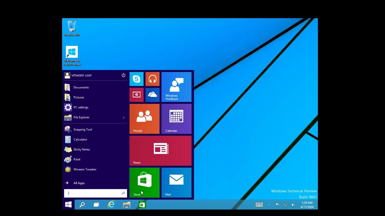Open the News tile
This screenshot has width=385, height=216.
pos(161,151)
